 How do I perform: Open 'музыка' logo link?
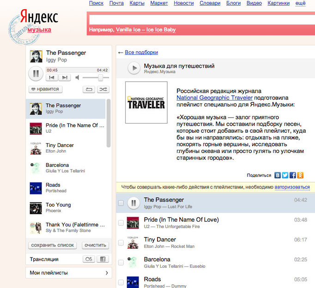39,30
